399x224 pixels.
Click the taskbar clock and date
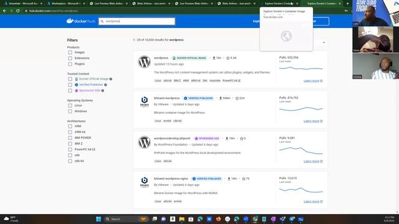click(389, 219)
